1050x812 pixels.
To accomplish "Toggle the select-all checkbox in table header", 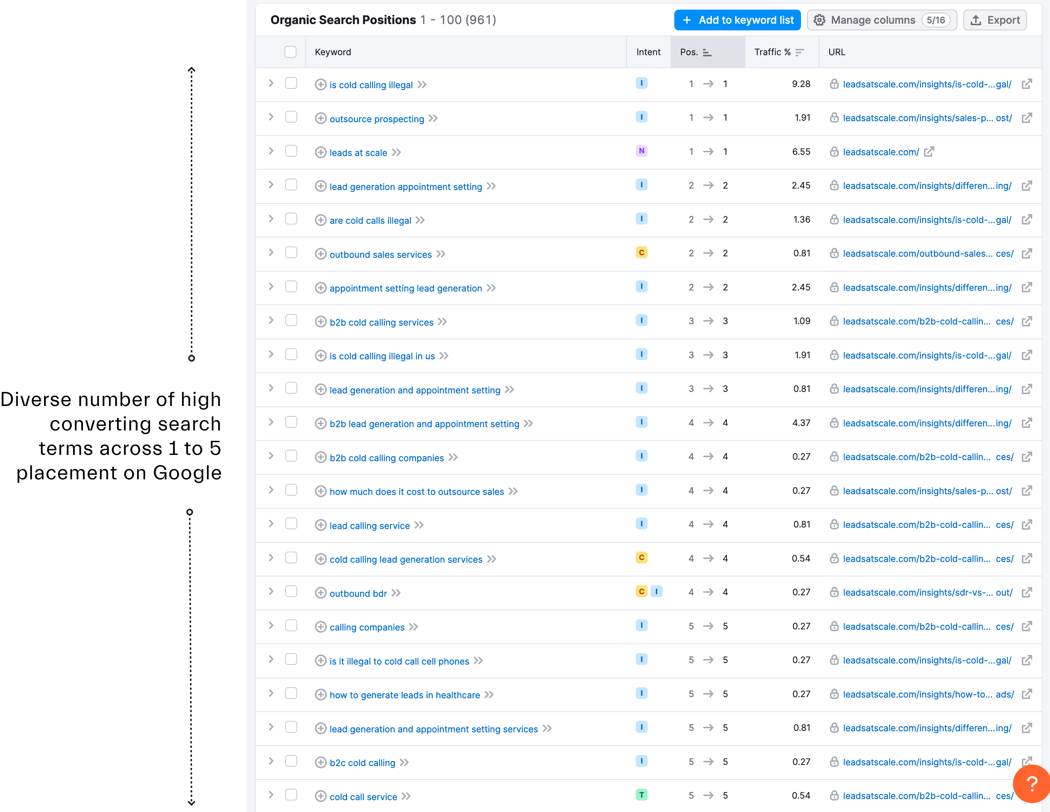I will tap(290, 52).
